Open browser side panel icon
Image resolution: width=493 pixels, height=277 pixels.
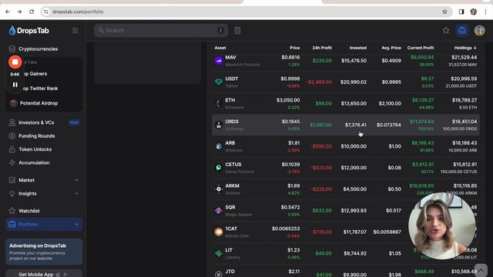coord(461,12)
